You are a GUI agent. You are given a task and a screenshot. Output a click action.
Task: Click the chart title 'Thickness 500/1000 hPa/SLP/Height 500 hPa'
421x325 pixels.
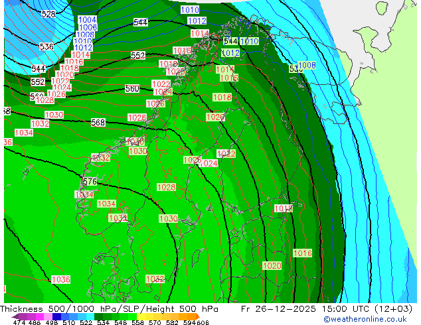click(109, 309)
